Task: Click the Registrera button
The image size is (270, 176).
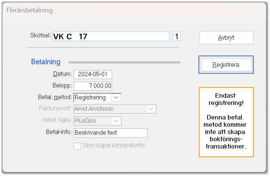Action: tap(226, 65)
